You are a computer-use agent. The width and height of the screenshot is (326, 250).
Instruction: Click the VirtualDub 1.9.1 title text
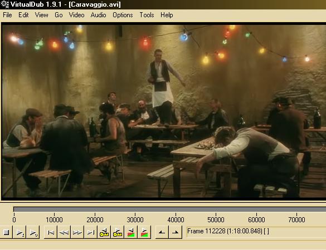(x=37, y=4)
